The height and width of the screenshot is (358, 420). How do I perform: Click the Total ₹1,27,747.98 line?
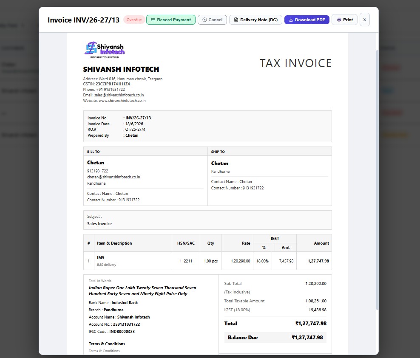coord(275,324)
